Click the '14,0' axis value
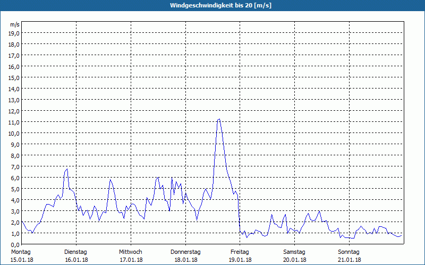This screenshot has height=265, width=425. click(x=14, y=89)
